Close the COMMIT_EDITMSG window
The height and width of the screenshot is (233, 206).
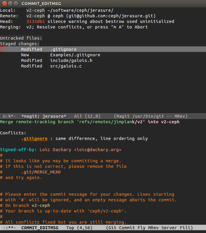(x=4, y=3)
